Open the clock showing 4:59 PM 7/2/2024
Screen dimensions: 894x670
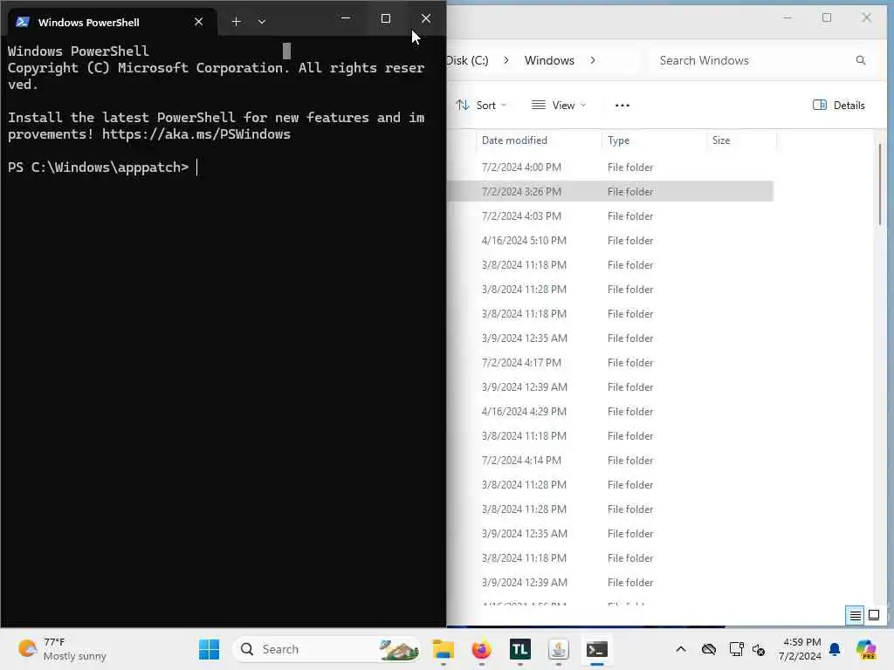pyautogui.click(x=801, y=649)
